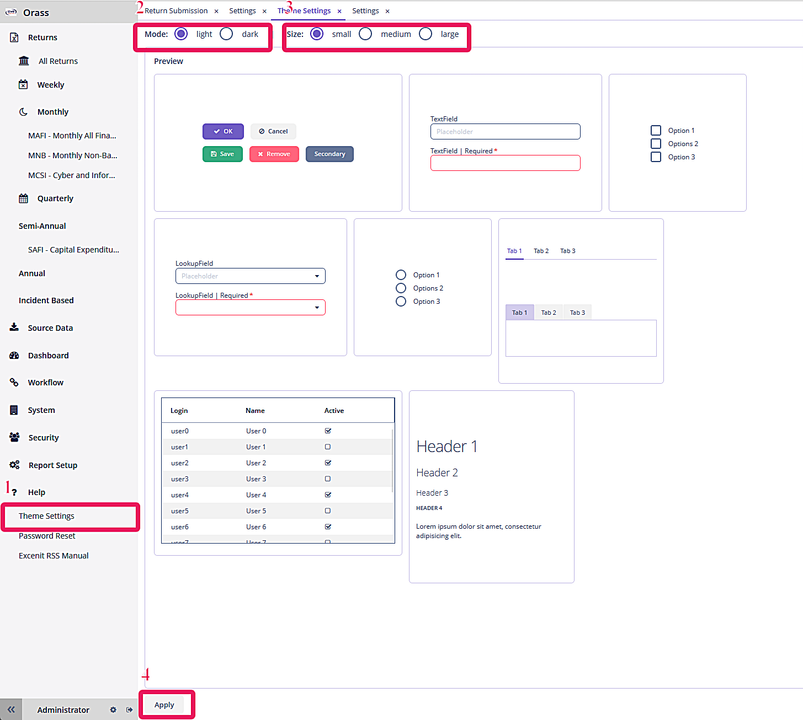This screenshot has height=720, width=803.
Task: Click inside the TextField placeholder input
Action: pos(504,131)
